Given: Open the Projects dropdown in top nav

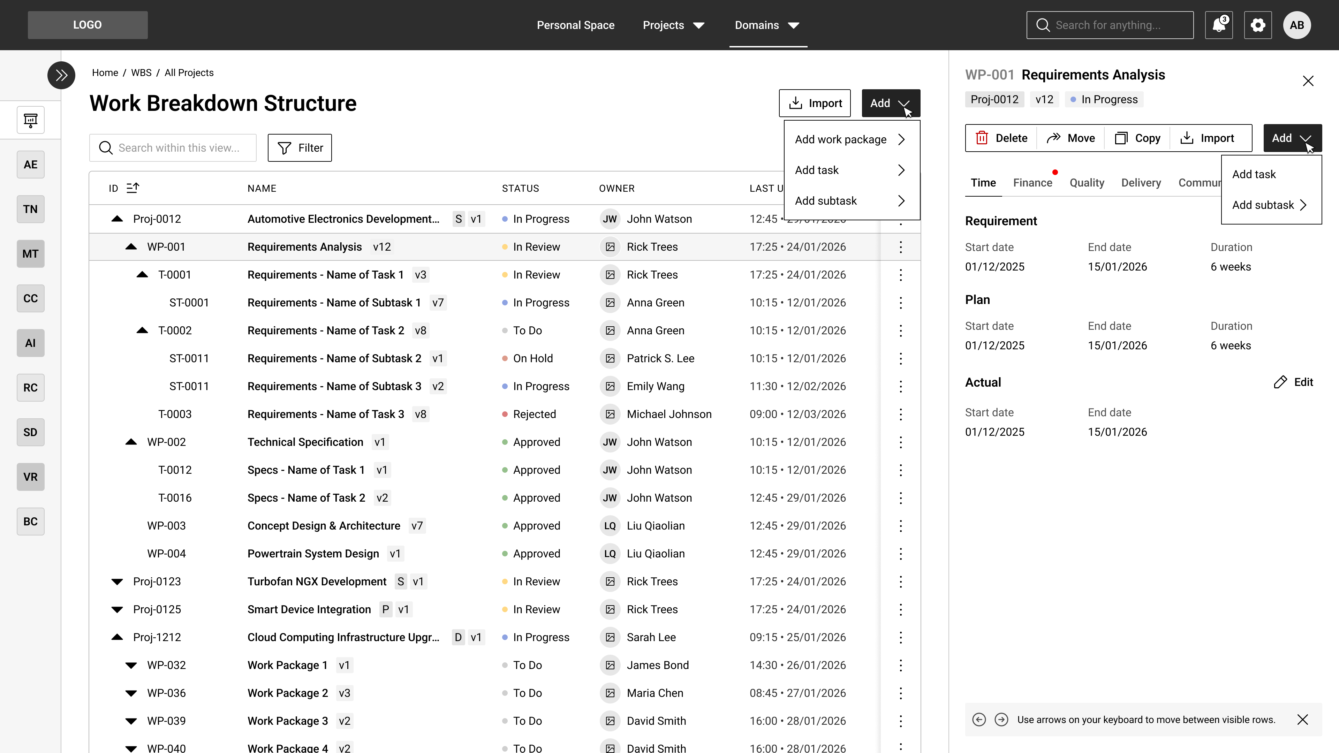Looking at the screenshot, I should point(674,25).
